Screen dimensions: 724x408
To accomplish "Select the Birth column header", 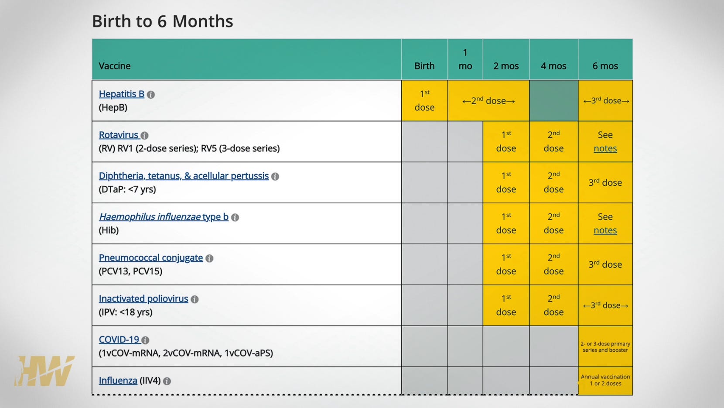I will pyautogui.click(x=424, y=59).
